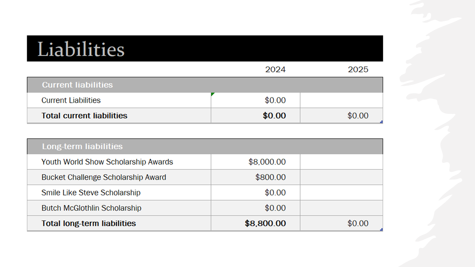Select the 2024 column header
The height and width of the screenshot is (267, 475).
[x=275, y=70]
